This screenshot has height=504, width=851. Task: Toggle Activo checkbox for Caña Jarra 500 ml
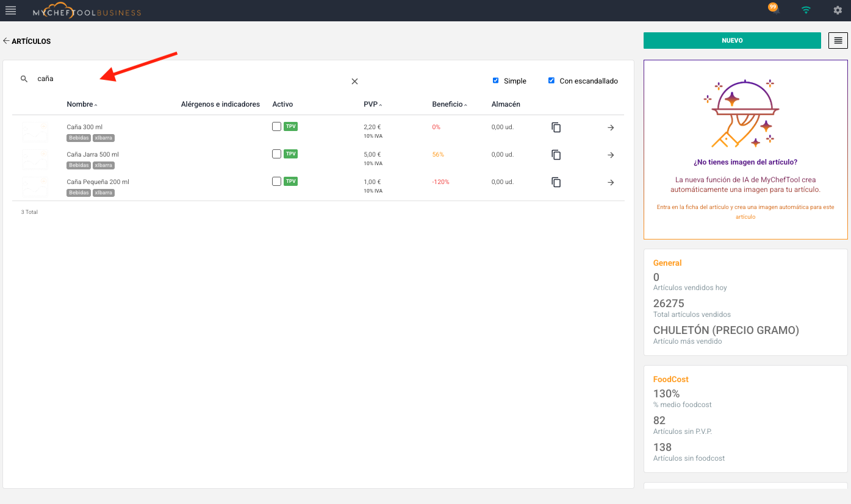click(x=276, y=154)
